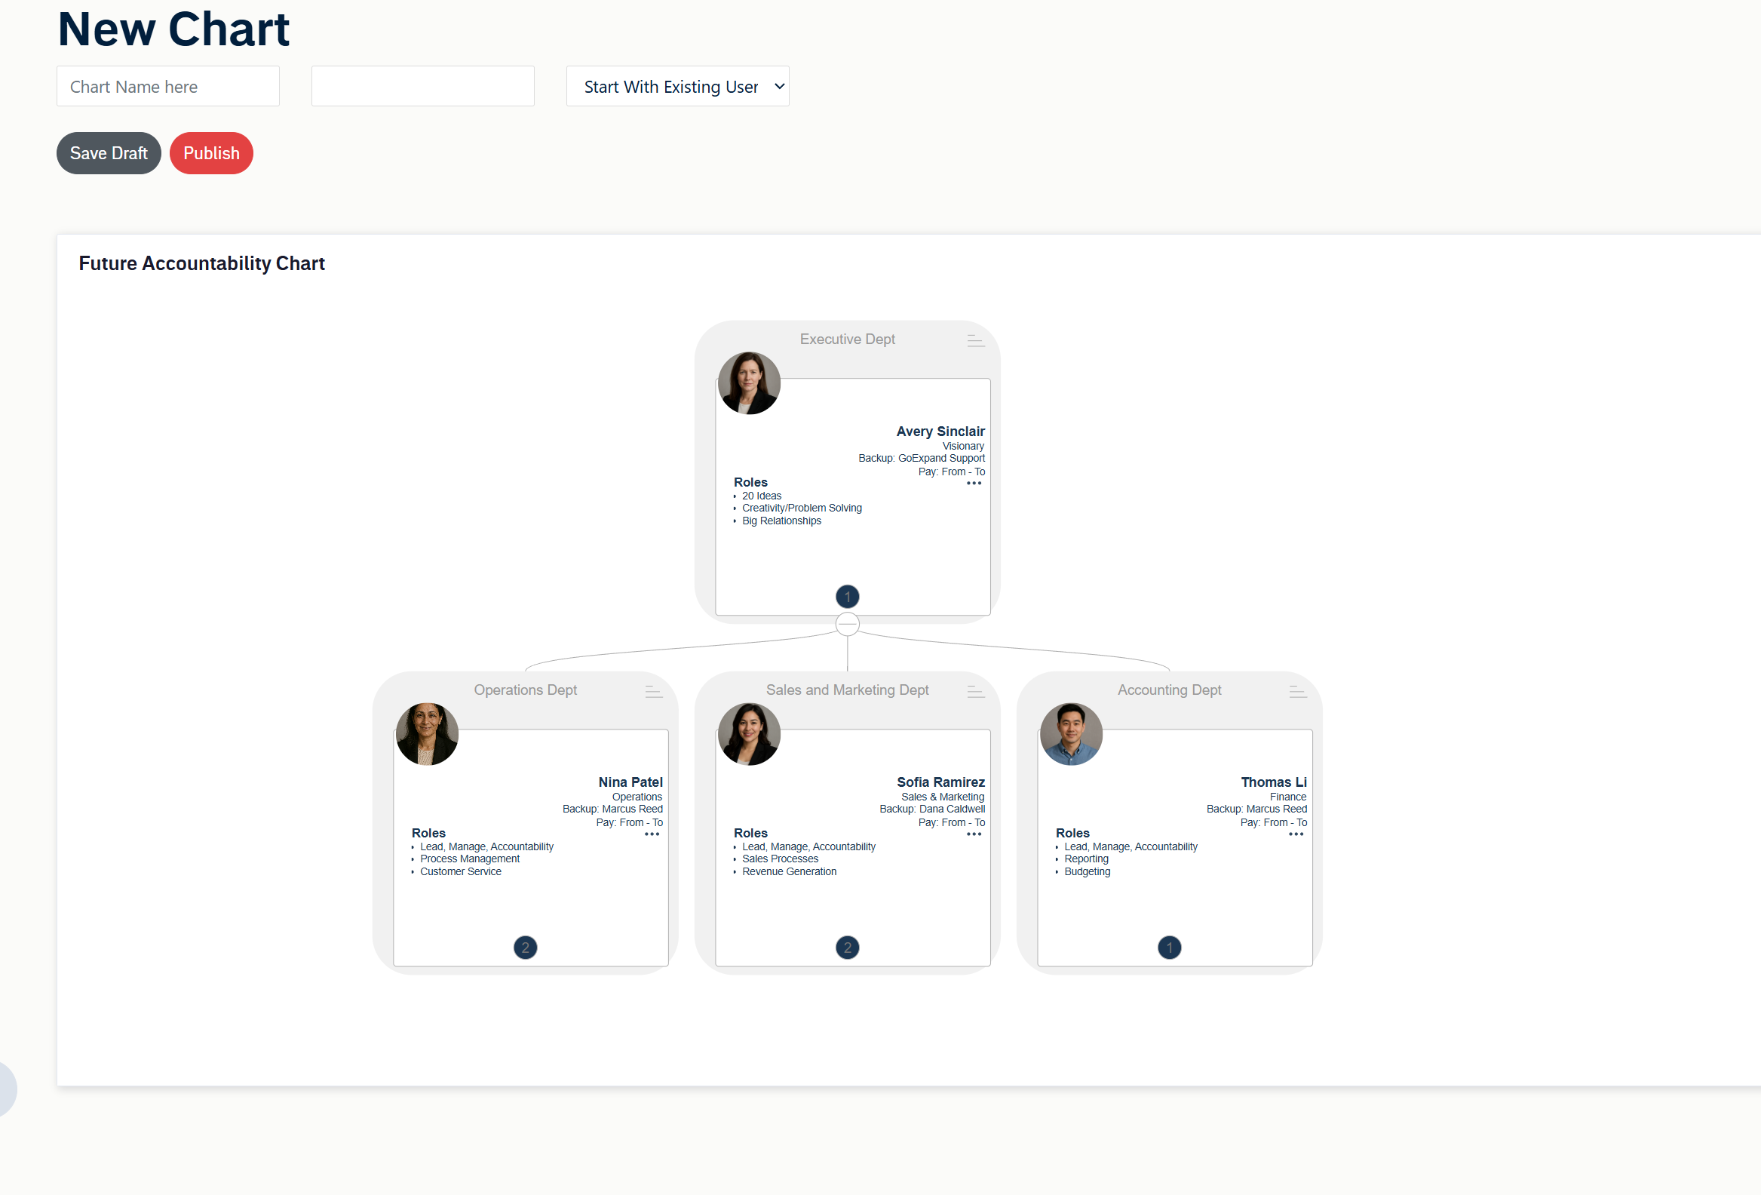Open the ellipsis options on Avery Sinclair's card
This screenshot has width=1761, height=1195.
coord(974,484)
